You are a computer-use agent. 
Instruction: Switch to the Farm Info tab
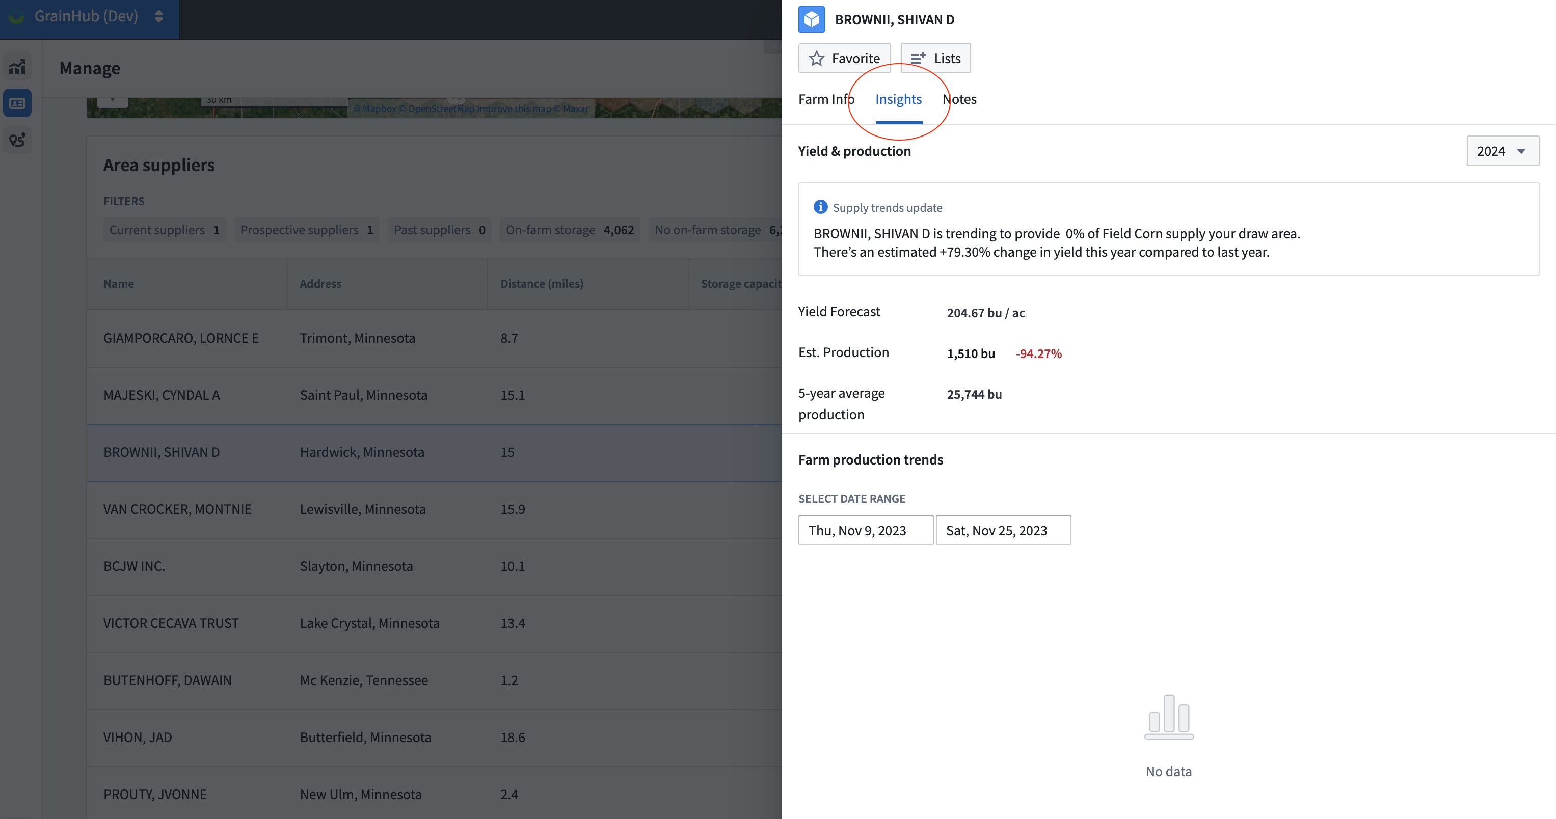[826, 99]
